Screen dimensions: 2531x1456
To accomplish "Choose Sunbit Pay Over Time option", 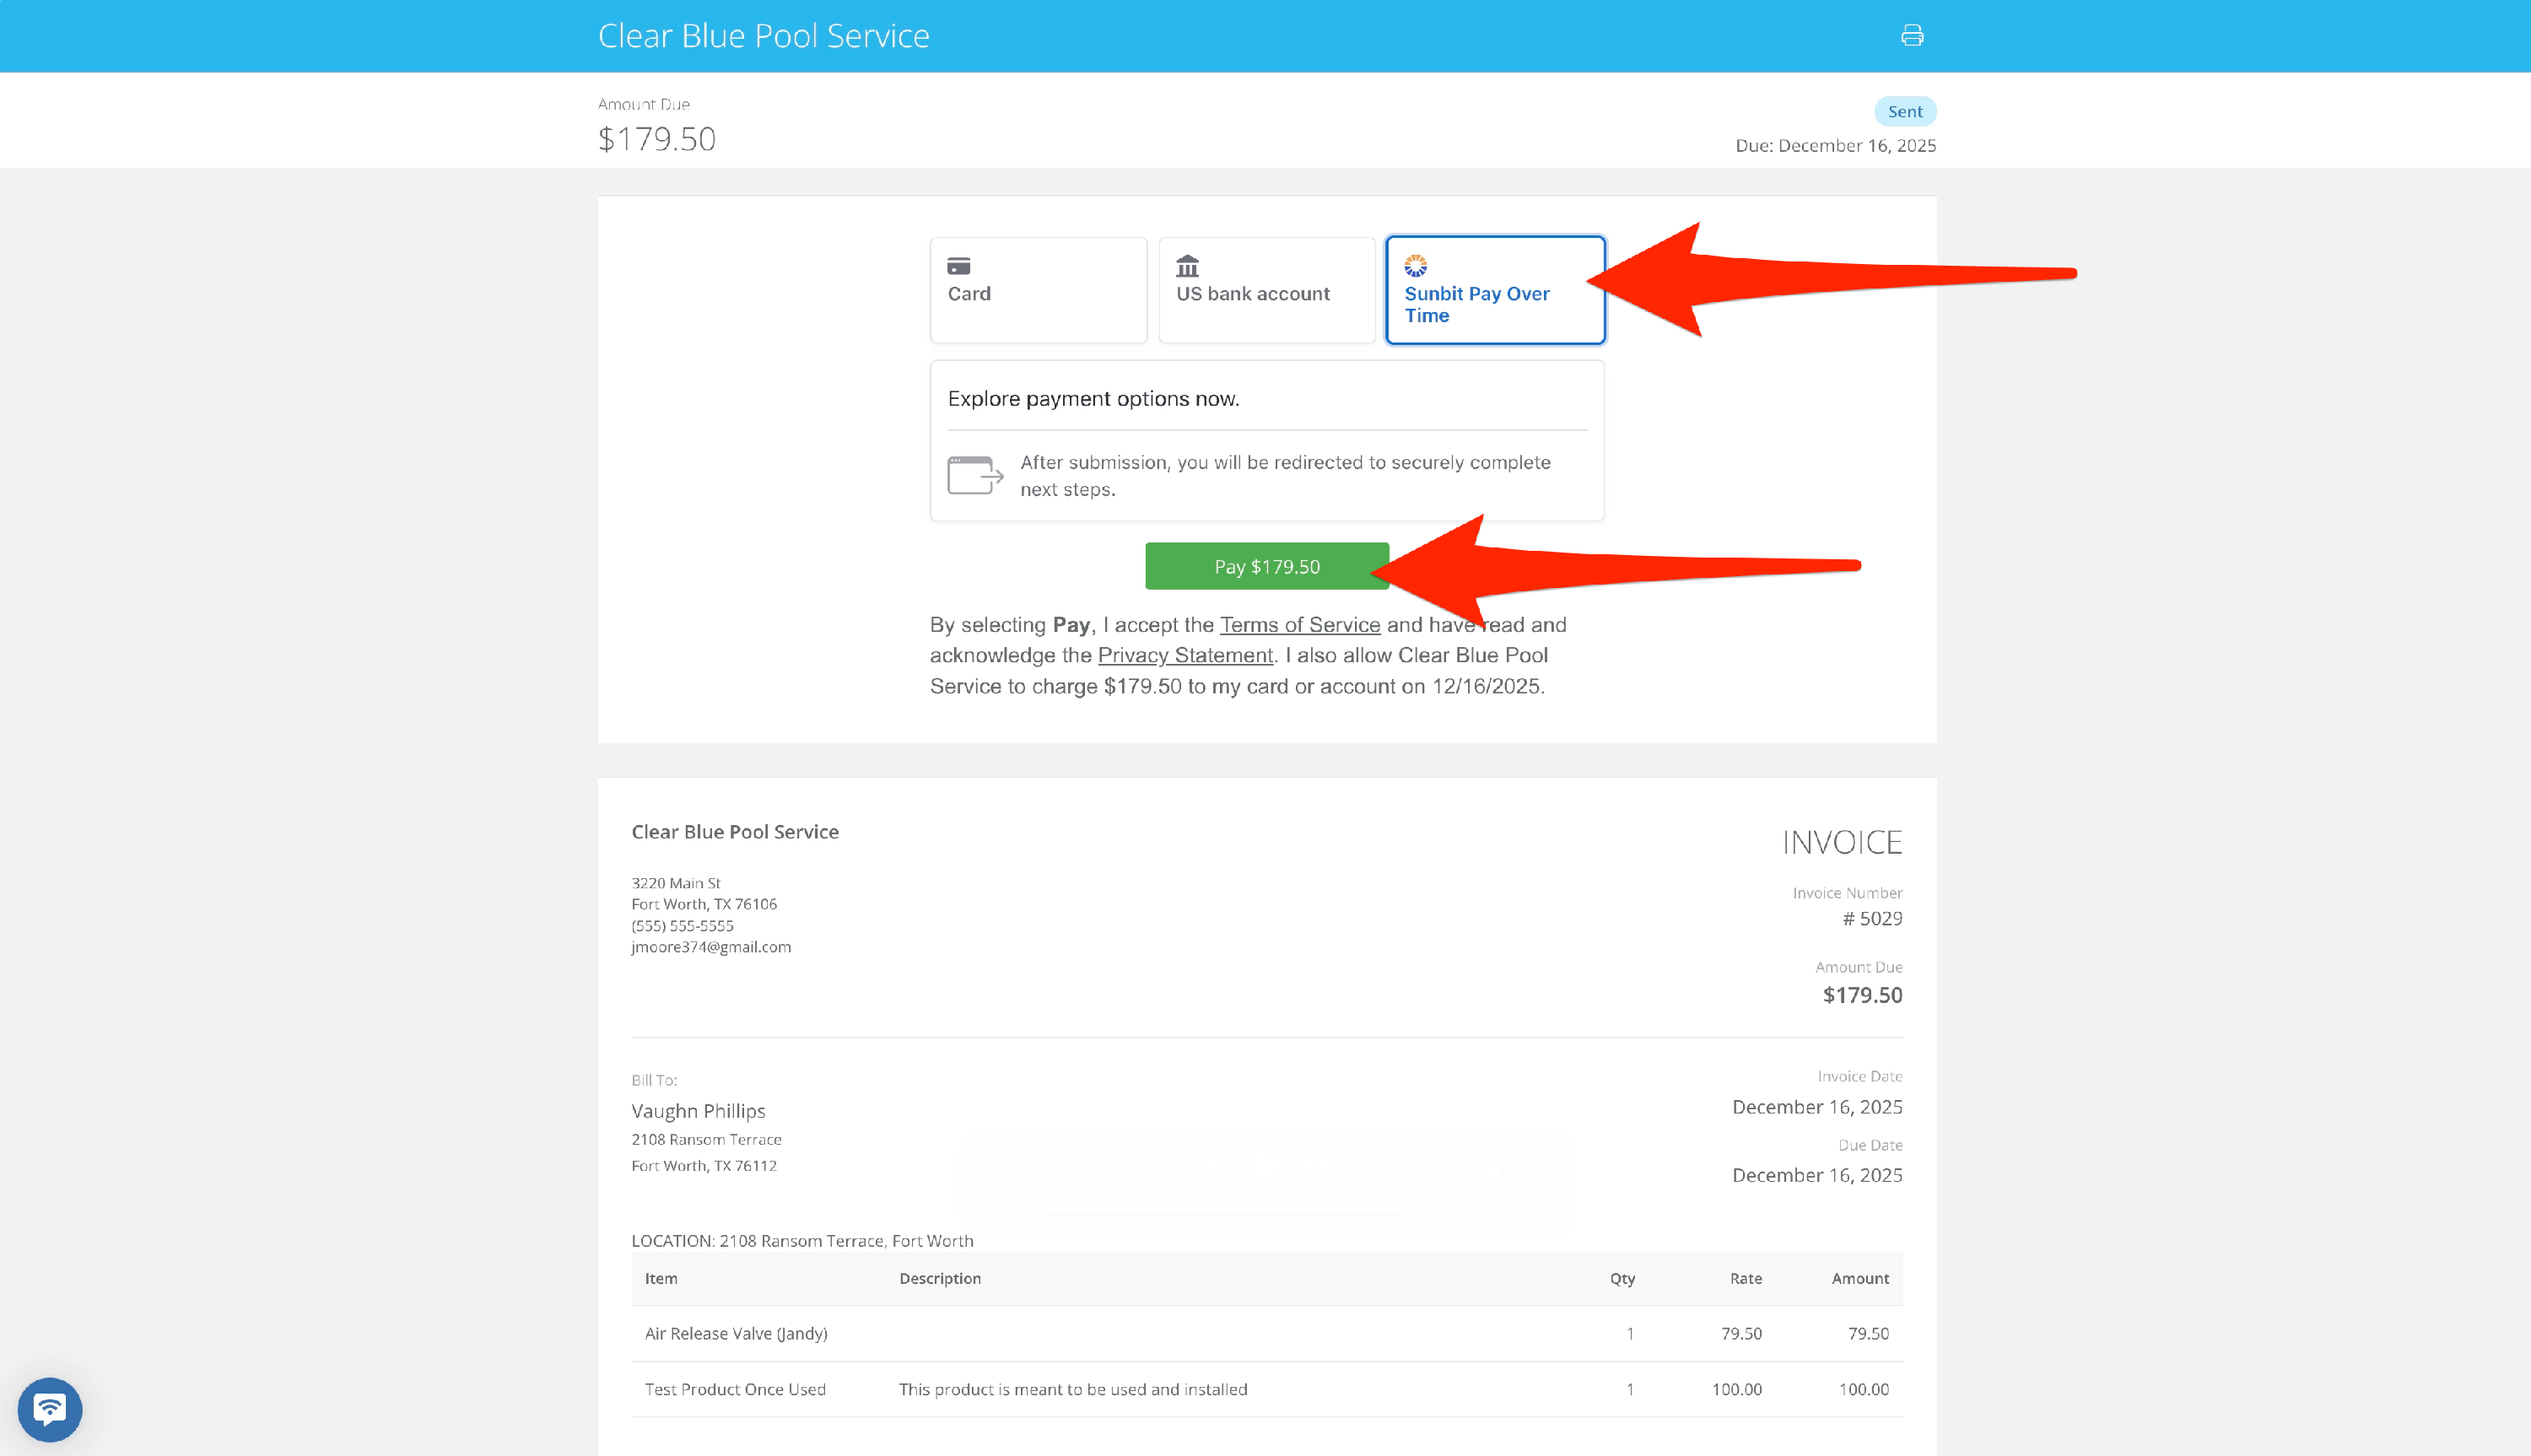I will coord(1494,290).
